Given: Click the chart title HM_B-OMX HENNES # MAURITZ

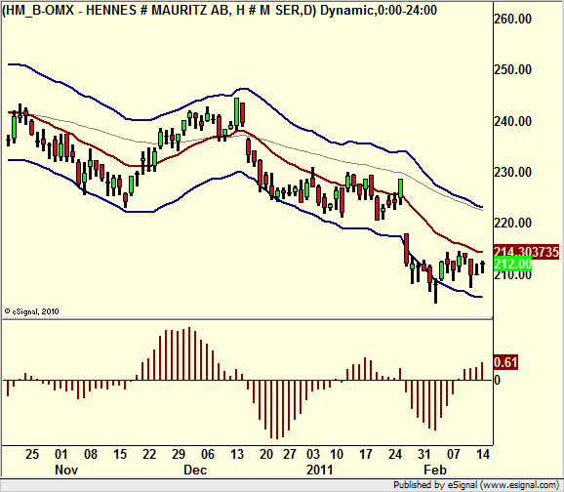Looking at the screenshot, I should point(219,10).
